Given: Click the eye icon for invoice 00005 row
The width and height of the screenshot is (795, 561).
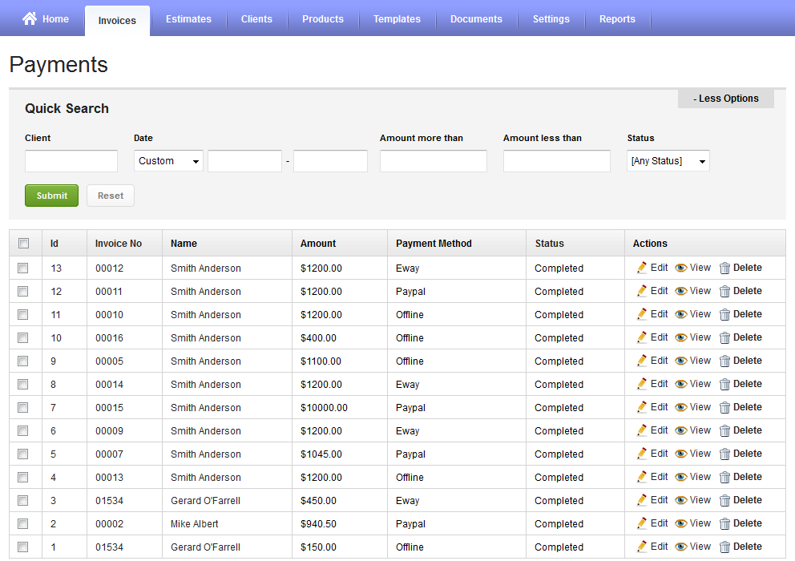Looking at the screenshot, I should (680, 361).
